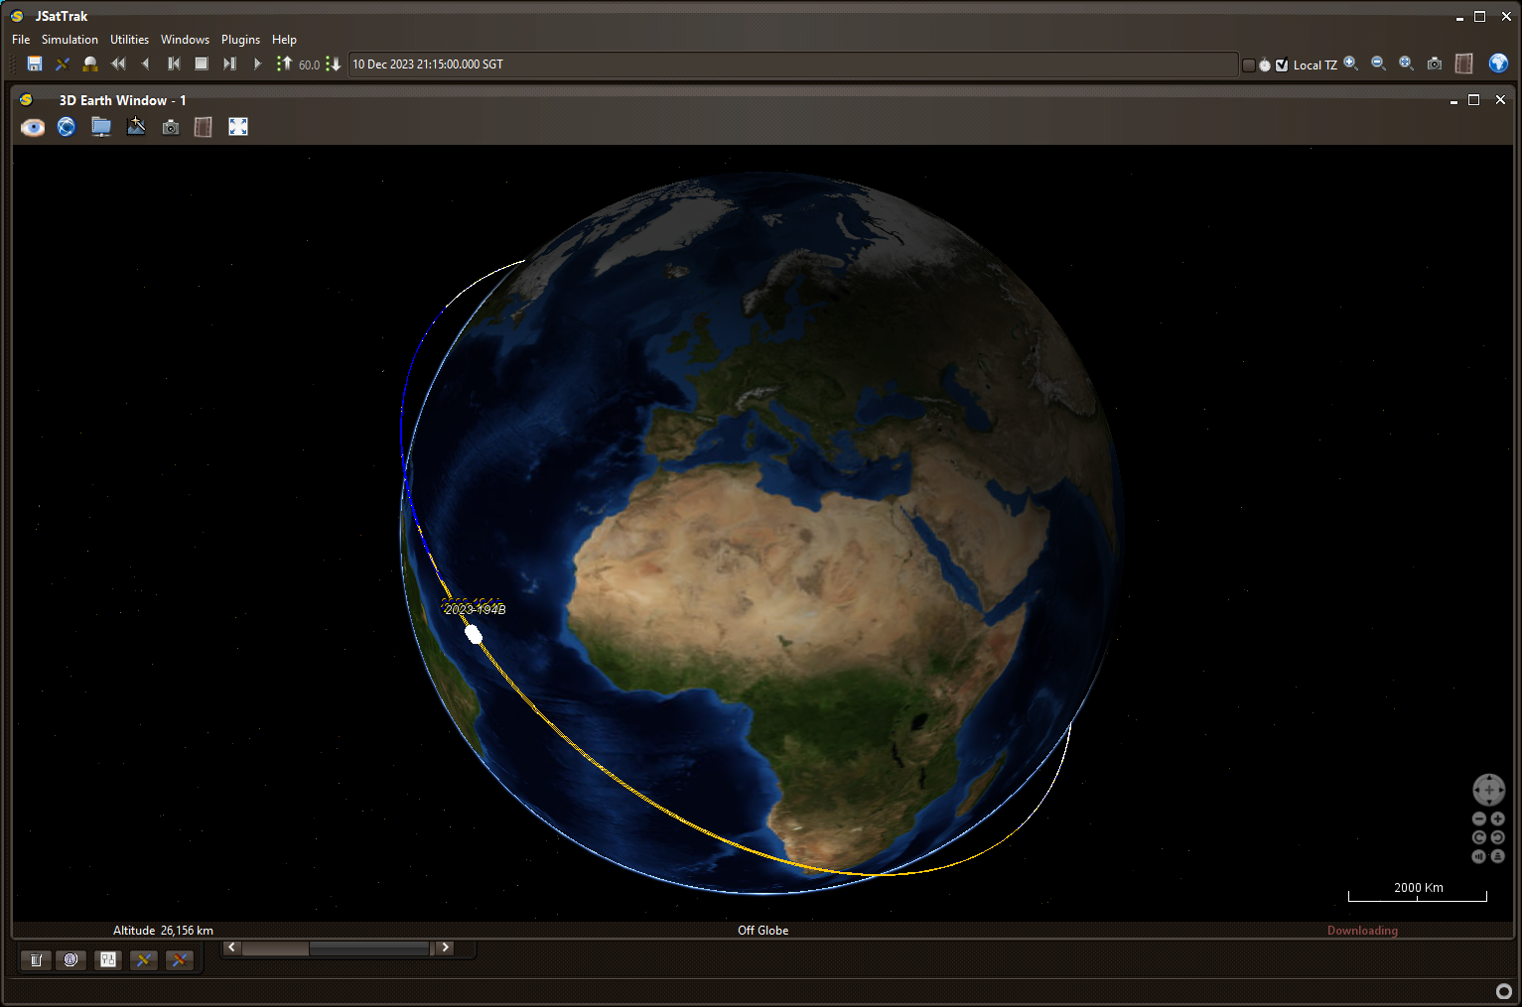Click the film strip icon in 3D window
The height and width of the screenshot is (1007, 1522).
click(204, 127)
